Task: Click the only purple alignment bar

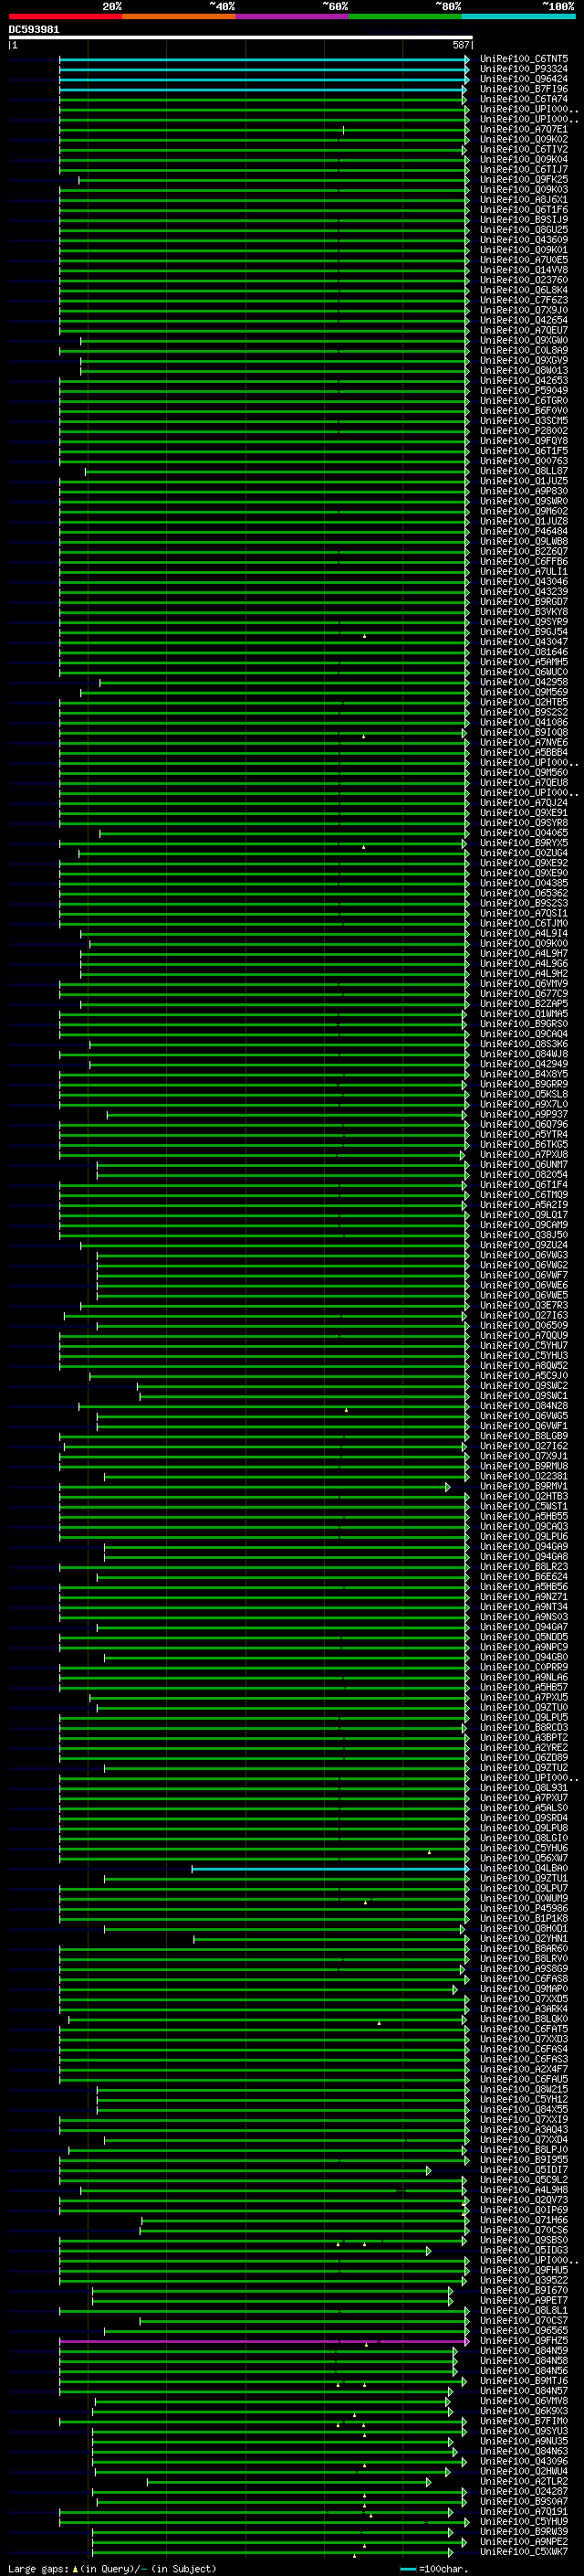Action: coord(264,2341)
